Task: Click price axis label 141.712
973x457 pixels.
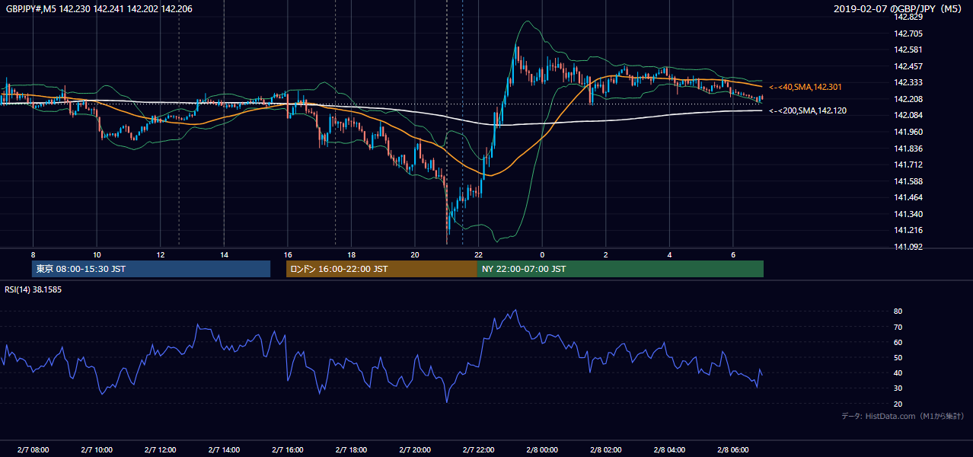Action: [x=908, y=165]
